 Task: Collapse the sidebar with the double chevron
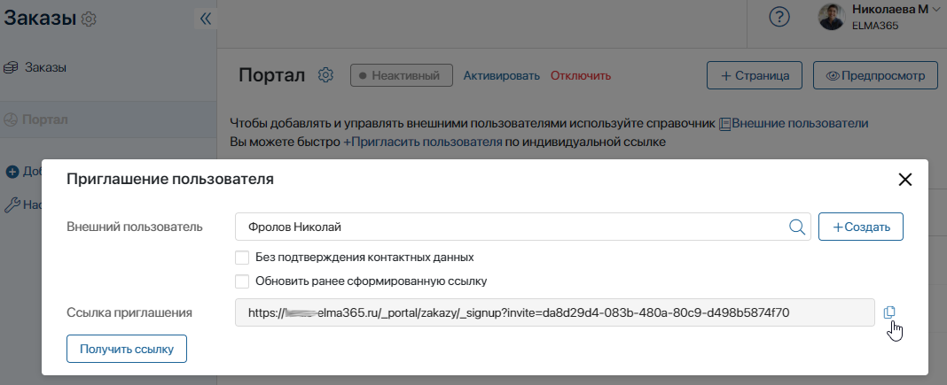tap(206, 19)
